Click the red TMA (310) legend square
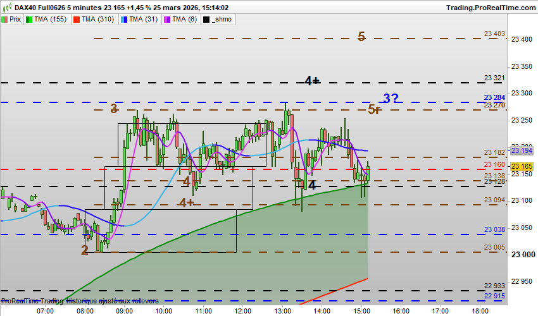Image resolution: width=538 pixels, height=316 pixels. coord(77,20)
